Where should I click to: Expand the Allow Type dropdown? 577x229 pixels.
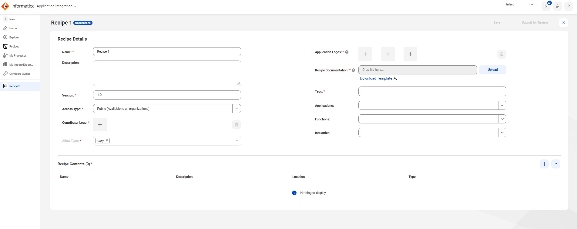coord(237,141)
